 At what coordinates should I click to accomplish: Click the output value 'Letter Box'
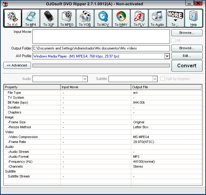click(141, 127)
